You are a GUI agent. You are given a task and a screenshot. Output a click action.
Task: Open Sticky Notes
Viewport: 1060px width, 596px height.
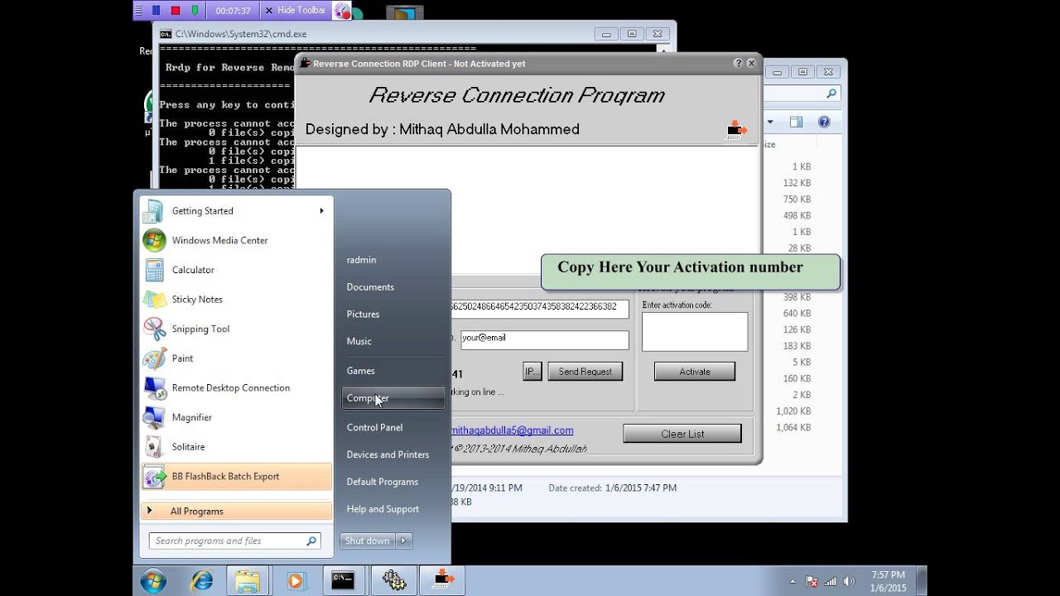[236, 300]
